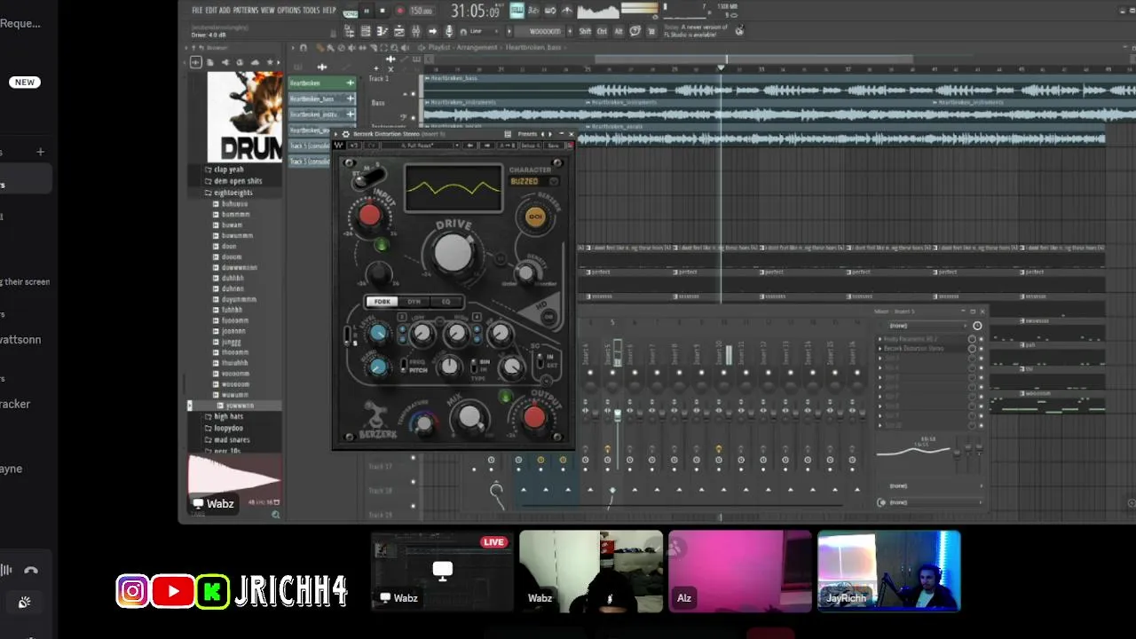Toggle the green output LED button
The image size is (1136, 639).
pos(506,396)
